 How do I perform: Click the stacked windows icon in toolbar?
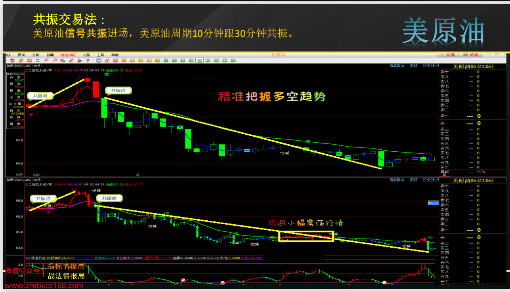point(63,61)
